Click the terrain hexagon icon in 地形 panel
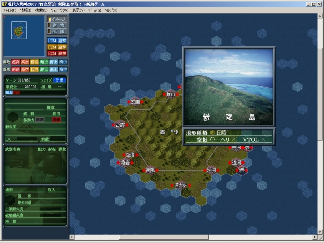 10,200
